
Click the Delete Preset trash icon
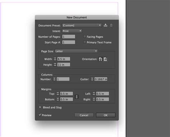[111, 25]
